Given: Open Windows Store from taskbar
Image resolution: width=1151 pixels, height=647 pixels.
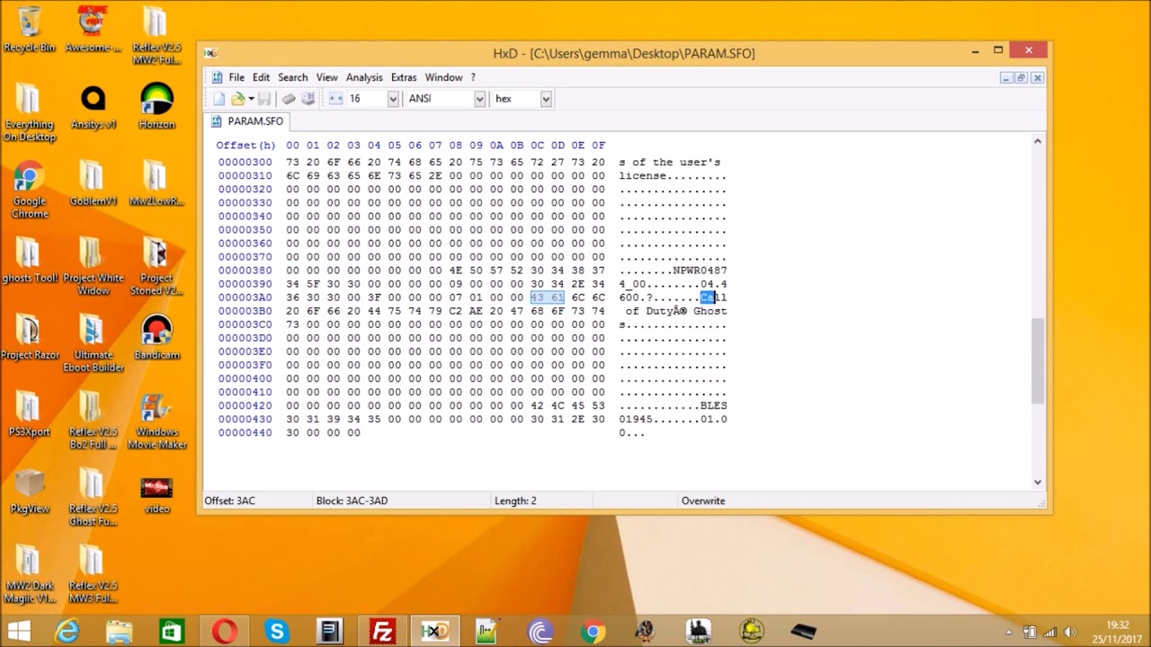Looking at the screenshot, I should point(172,632).
